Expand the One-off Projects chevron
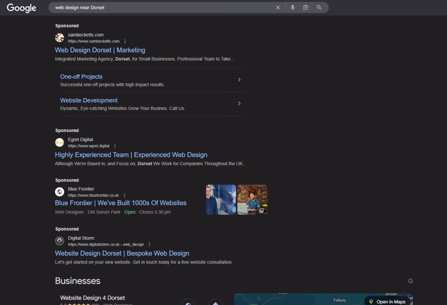This screenshot has height=305, width=447. (x=239, y=80)
